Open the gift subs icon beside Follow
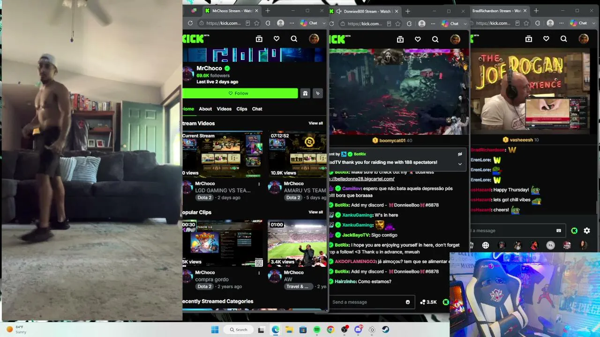The height and width of the screenshot is (337, 600). click(x=305, y=93)
